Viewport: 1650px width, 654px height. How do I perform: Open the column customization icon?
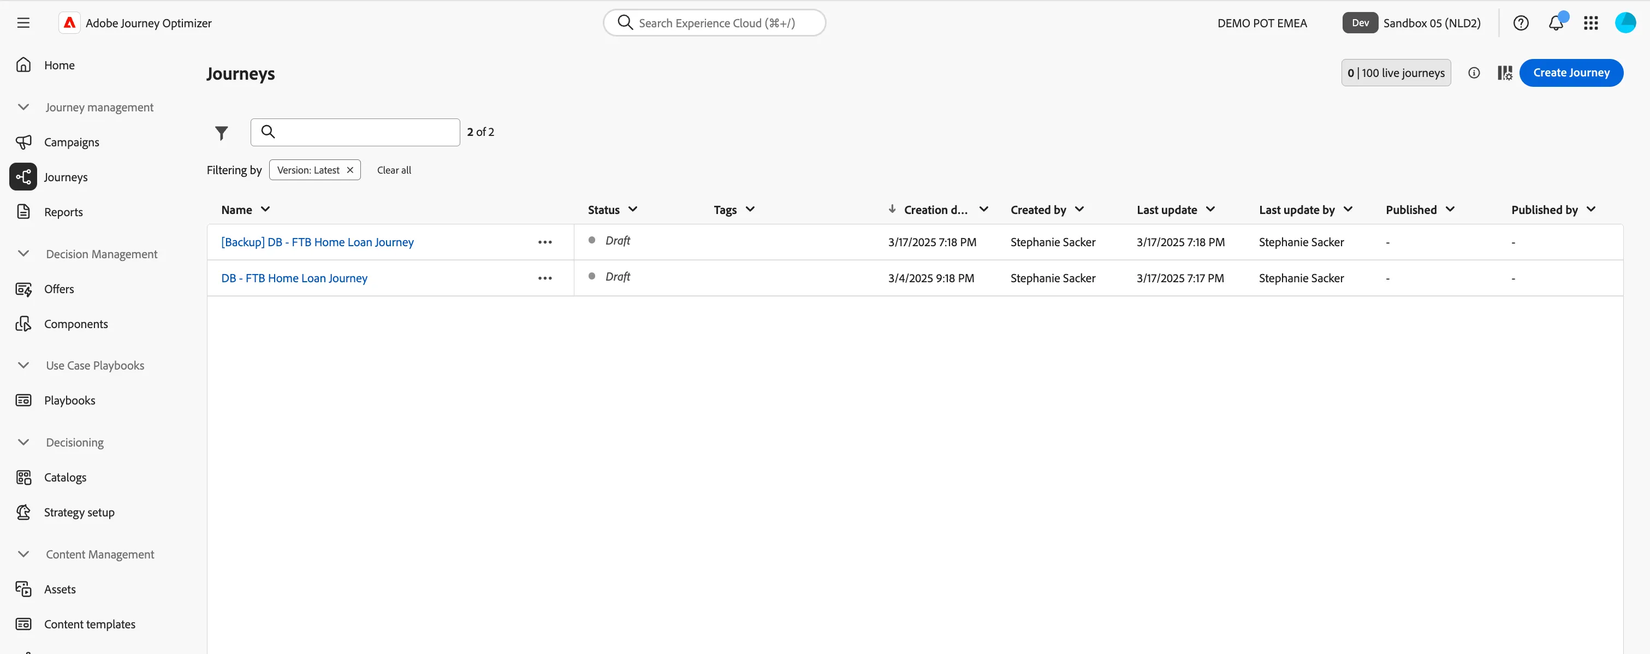[1505, 73]
